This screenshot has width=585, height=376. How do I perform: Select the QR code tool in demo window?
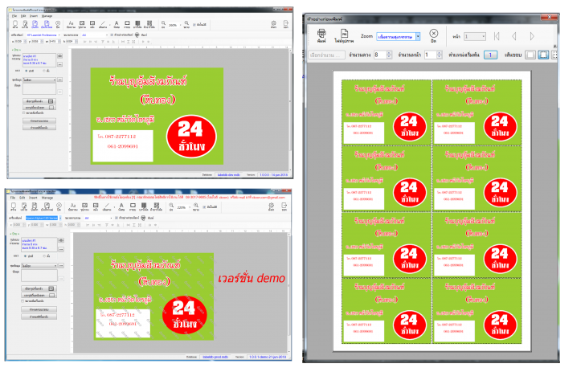tap(157, 206)
